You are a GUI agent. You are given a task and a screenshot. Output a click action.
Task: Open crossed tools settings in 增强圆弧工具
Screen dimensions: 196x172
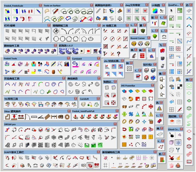point(56,31)
